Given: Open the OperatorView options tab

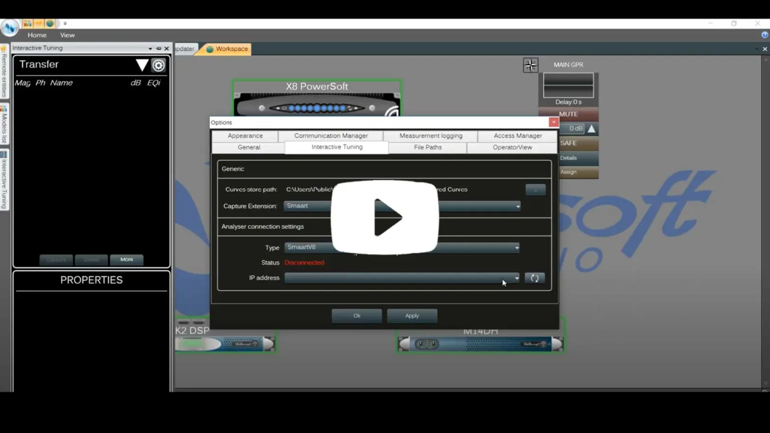Looking at the screenshot, I should (x=513, y=147).
